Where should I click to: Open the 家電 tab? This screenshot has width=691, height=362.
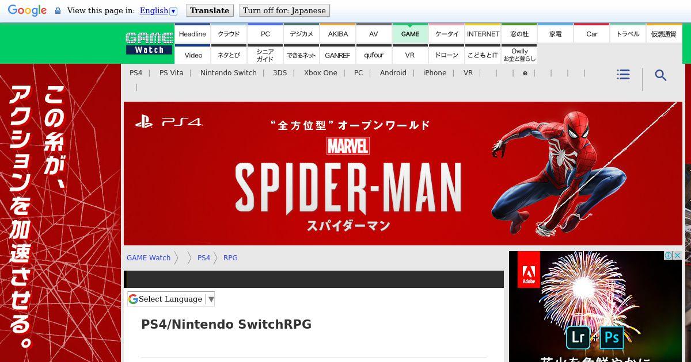(556, 34)
